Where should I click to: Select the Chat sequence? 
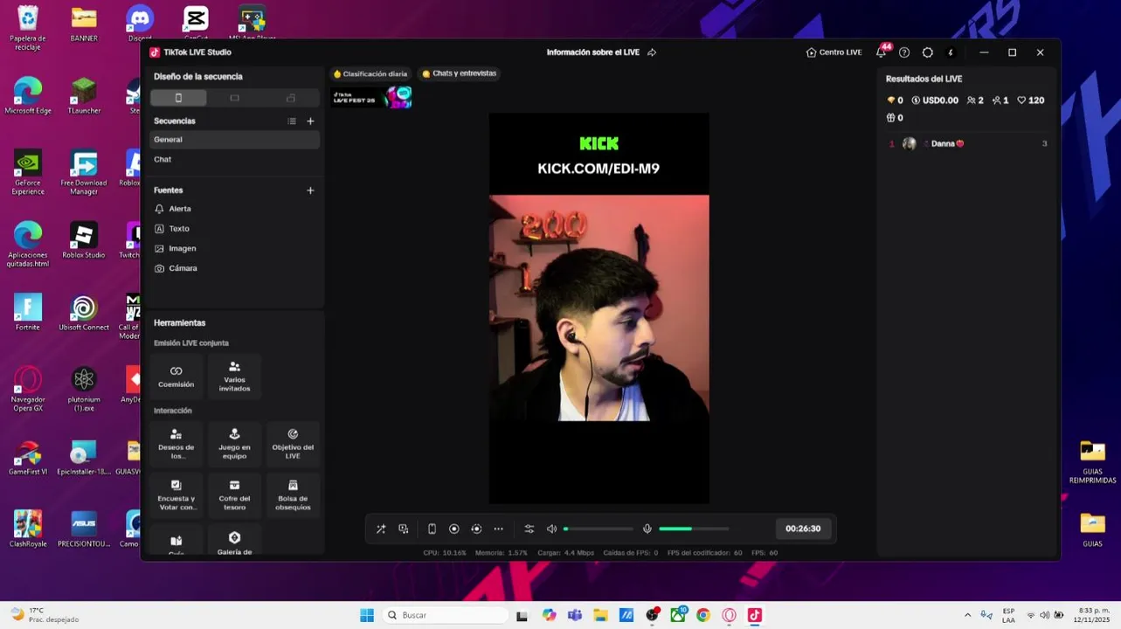(x=234, y=159)
